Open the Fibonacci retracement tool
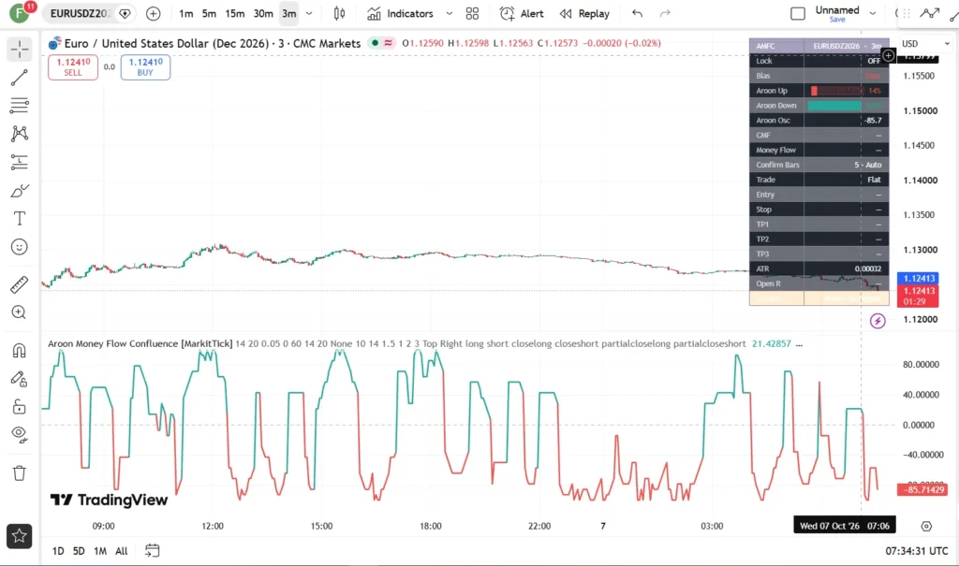This screenshot has width=959, height=566. click(19, 106)
